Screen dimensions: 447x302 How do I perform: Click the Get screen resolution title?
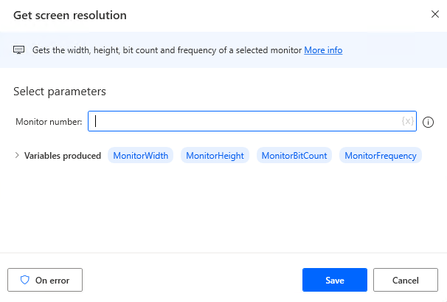[70, 16]
